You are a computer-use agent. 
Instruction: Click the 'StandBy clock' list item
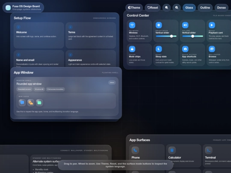coord(41,170)
